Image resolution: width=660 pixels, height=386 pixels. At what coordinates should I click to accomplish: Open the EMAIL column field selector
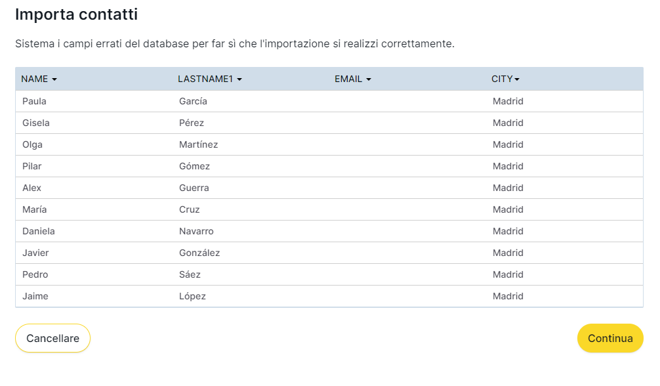[353, 79]
